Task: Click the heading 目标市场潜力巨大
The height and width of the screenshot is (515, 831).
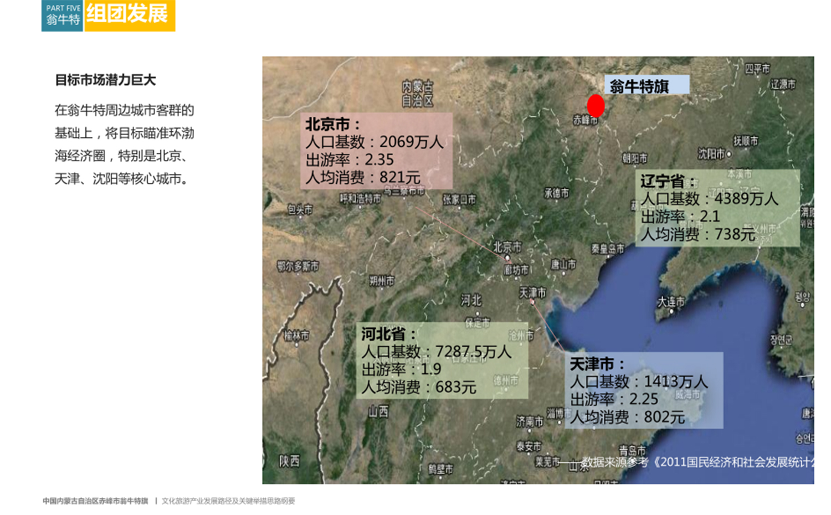Action: 105,80
